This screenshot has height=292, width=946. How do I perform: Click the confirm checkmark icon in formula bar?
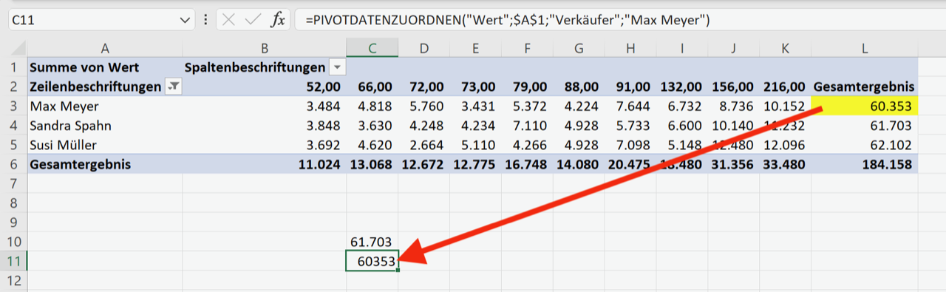click(253, 20)
